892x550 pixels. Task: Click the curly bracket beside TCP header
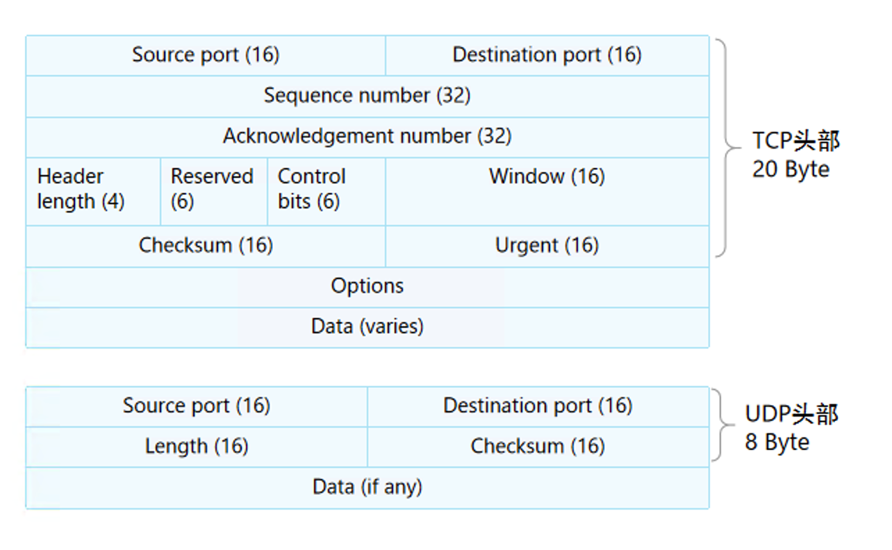726,147
